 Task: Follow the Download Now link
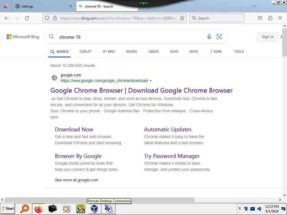click(74, 129)
